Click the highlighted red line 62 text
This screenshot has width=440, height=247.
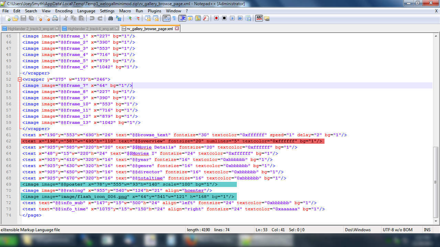coord(172,141)
